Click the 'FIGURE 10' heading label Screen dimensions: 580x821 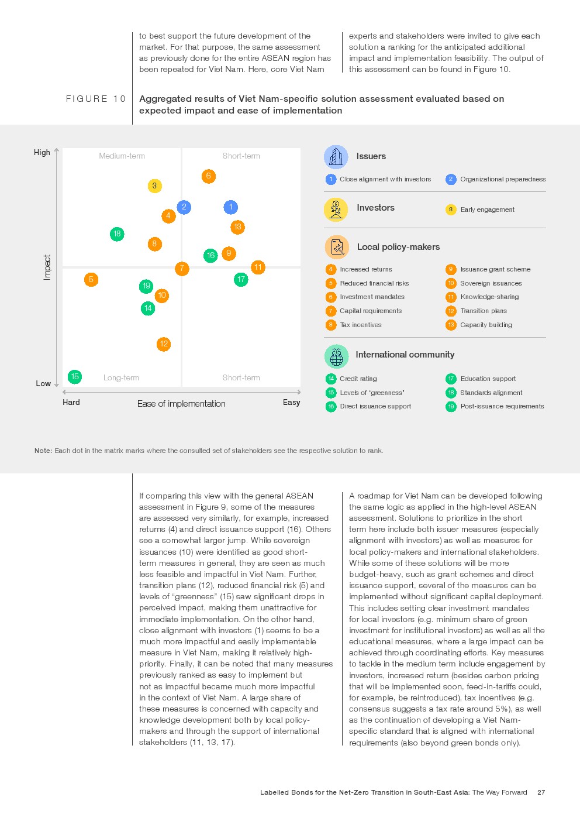pyautogui.click(x=95, y=99)
